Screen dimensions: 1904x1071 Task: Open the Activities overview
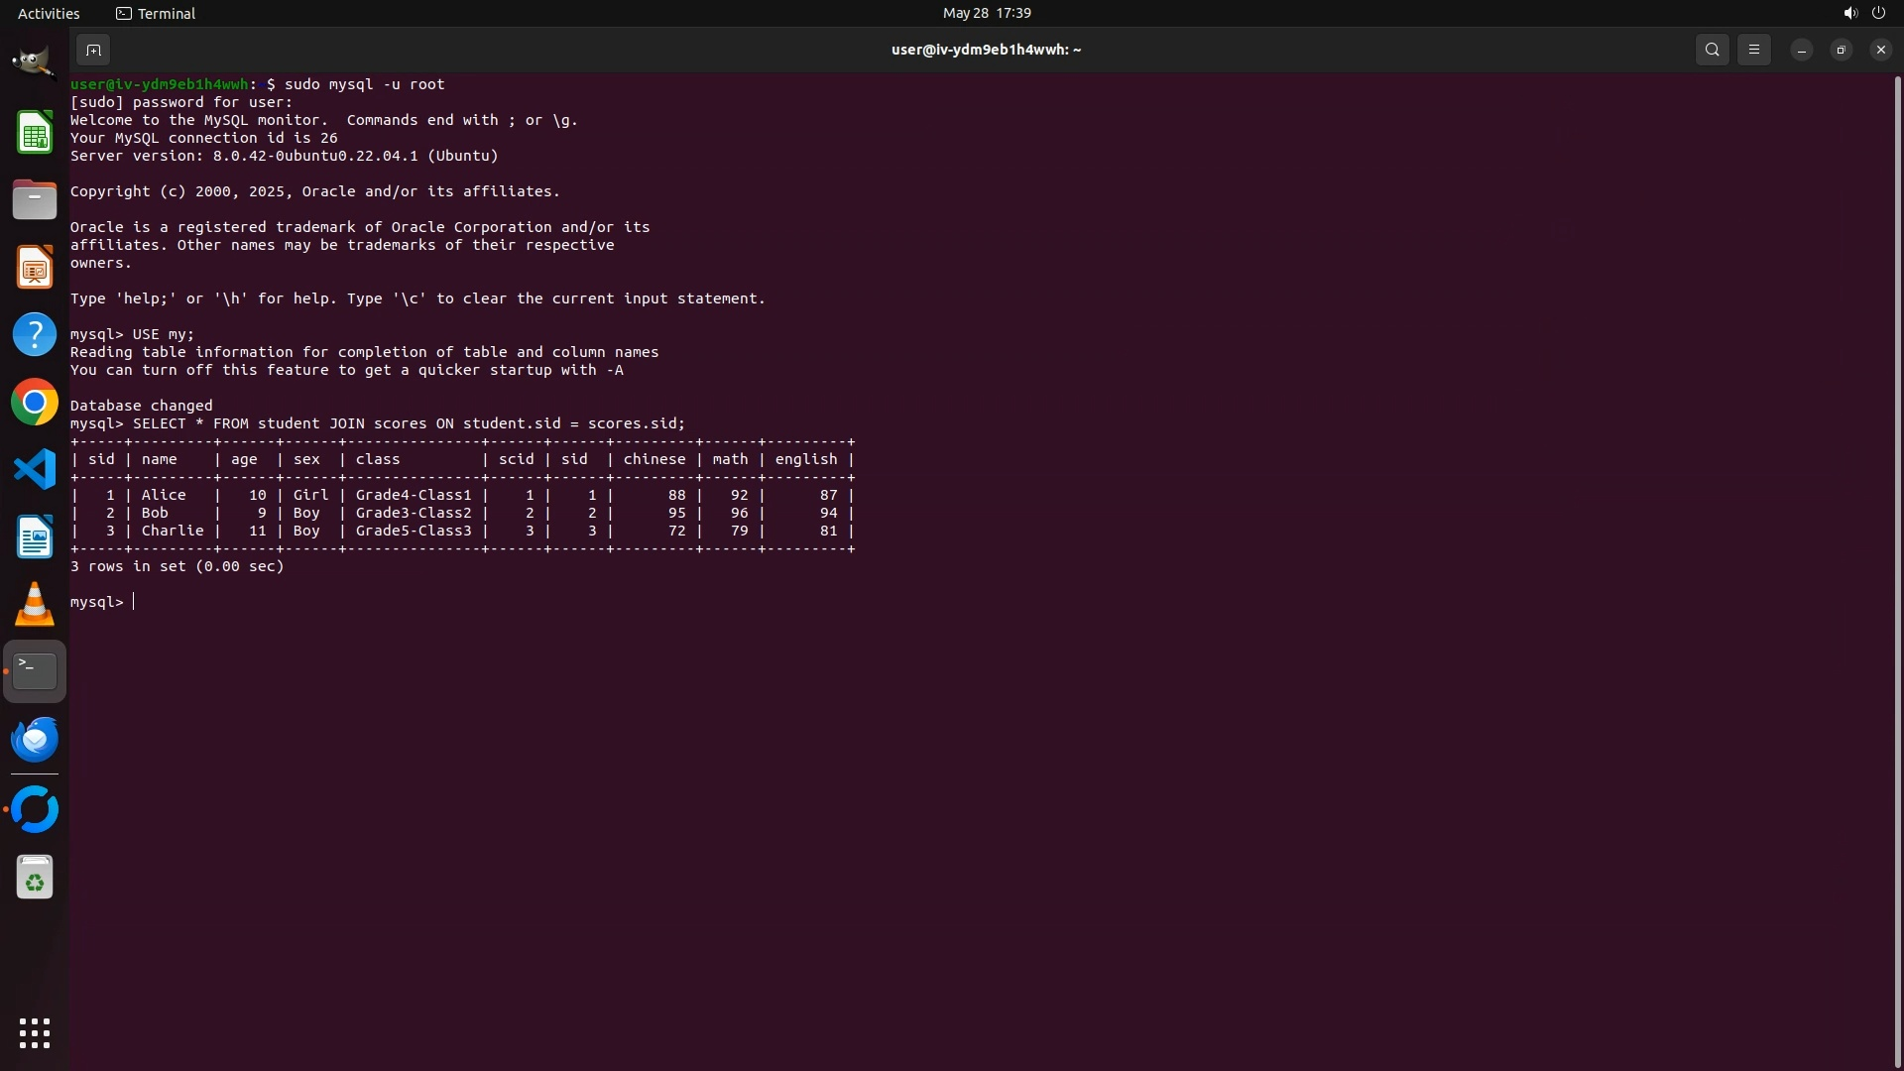(49, 13)
